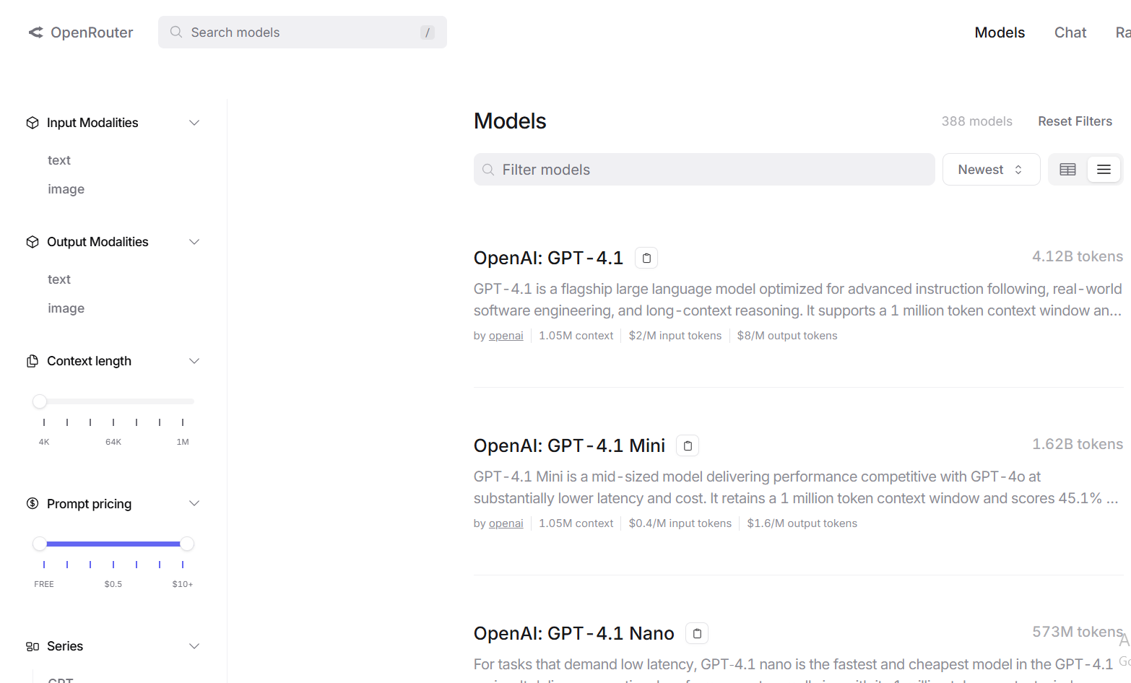This screenshot has height=683, width=1131.
Task: Collapse the Input Modalities section
Action: click(194, 123)
